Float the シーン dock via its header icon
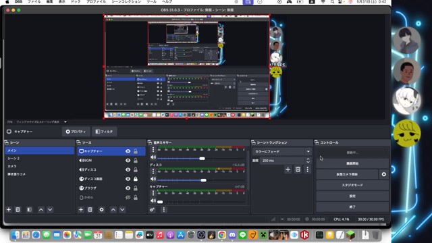Image resolution: width=432 pixels, height=243 pixels. 6,142
